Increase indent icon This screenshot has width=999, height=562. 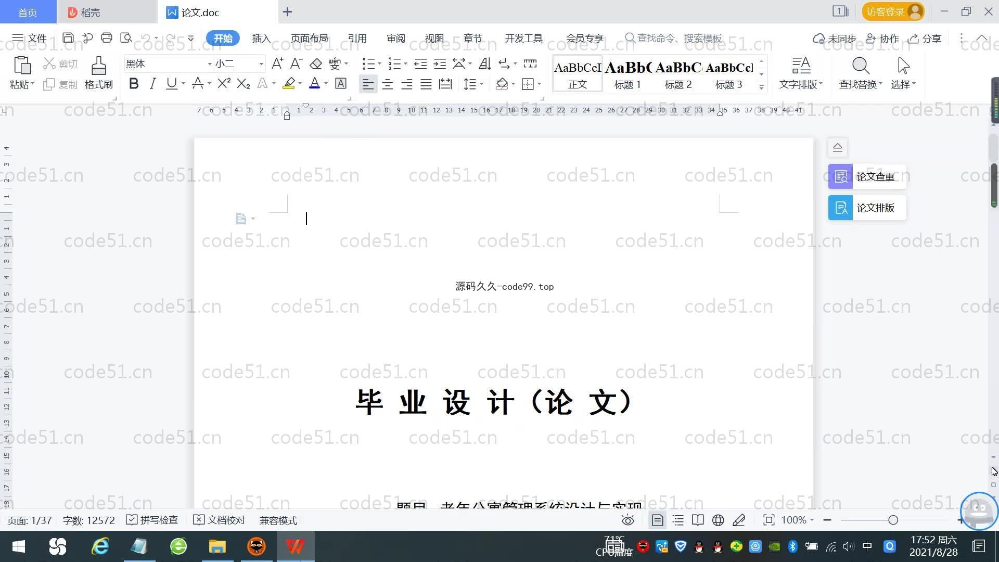pos(440,63)
